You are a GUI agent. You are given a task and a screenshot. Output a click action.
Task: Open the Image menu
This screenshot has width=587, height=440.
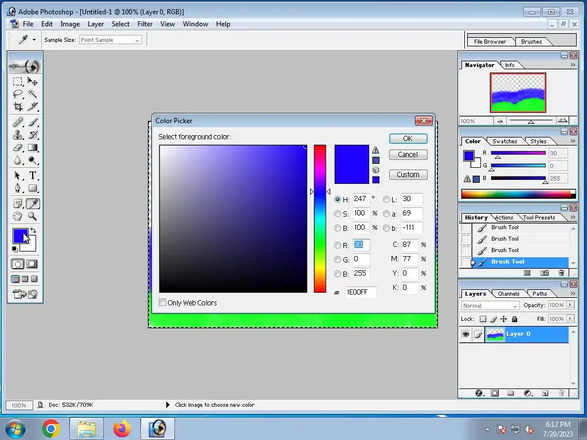click(x=70, y=24)
